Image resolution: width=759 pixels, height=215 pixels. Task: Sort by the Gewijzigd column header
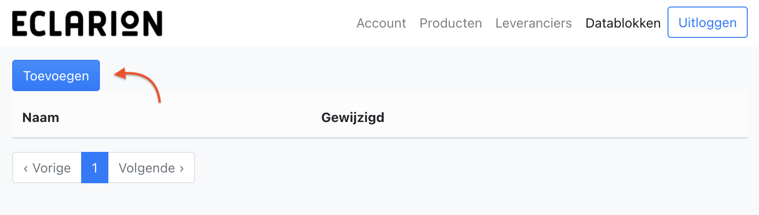click(353, 117)
